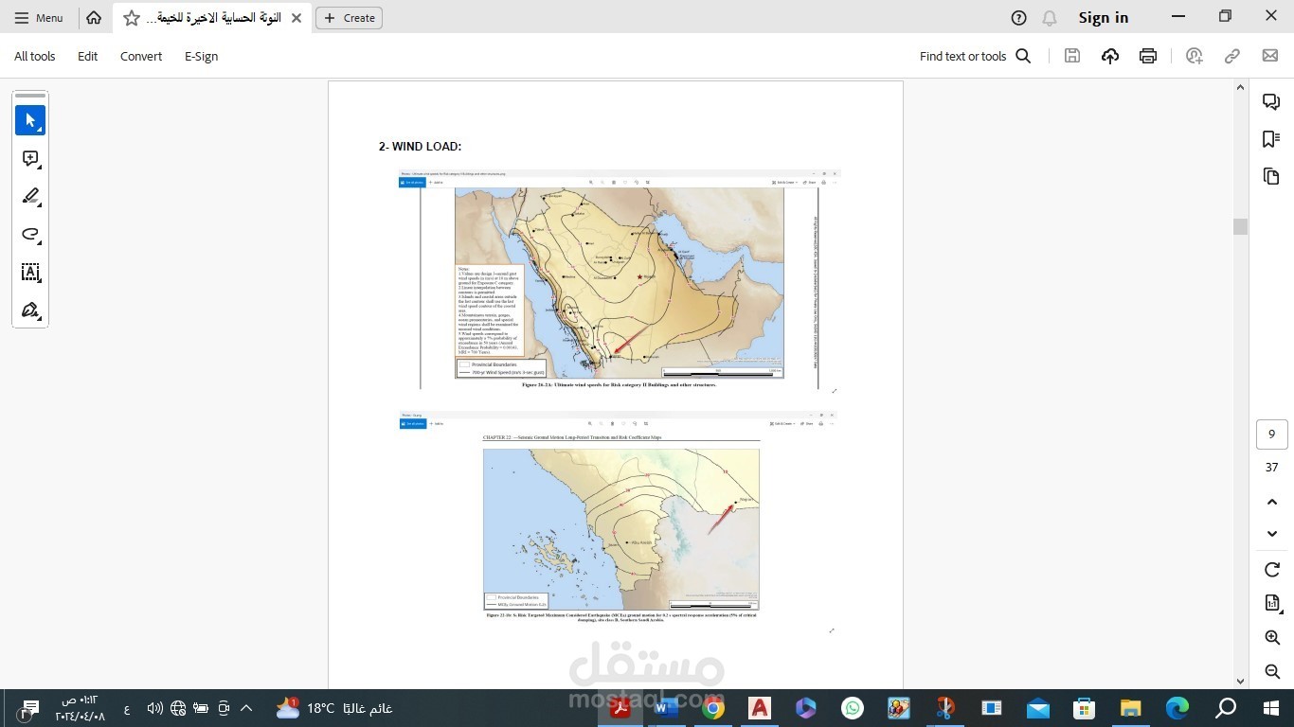
Task: Copy the link via the chain icon
Action: click(1232, 56)
